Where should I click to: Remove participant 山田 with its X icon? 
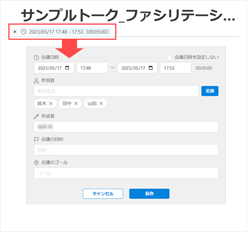tap(101, 103)
